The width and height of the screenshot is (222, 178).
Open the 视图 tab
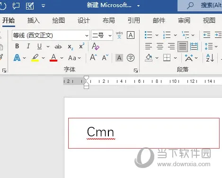tap(209, 20)
